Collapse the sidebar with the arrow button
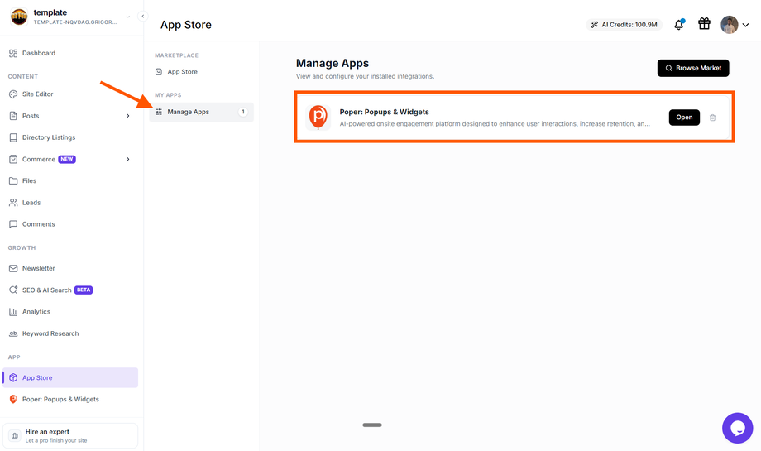The image size is (761, 451). (142, 16)
